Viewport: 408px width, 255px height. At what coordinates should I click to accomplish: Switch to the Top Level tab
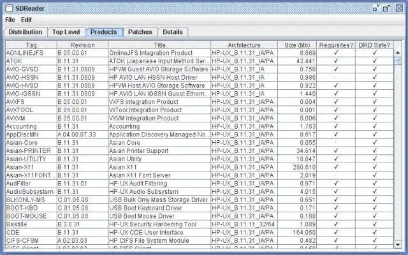tap(66, 32)
